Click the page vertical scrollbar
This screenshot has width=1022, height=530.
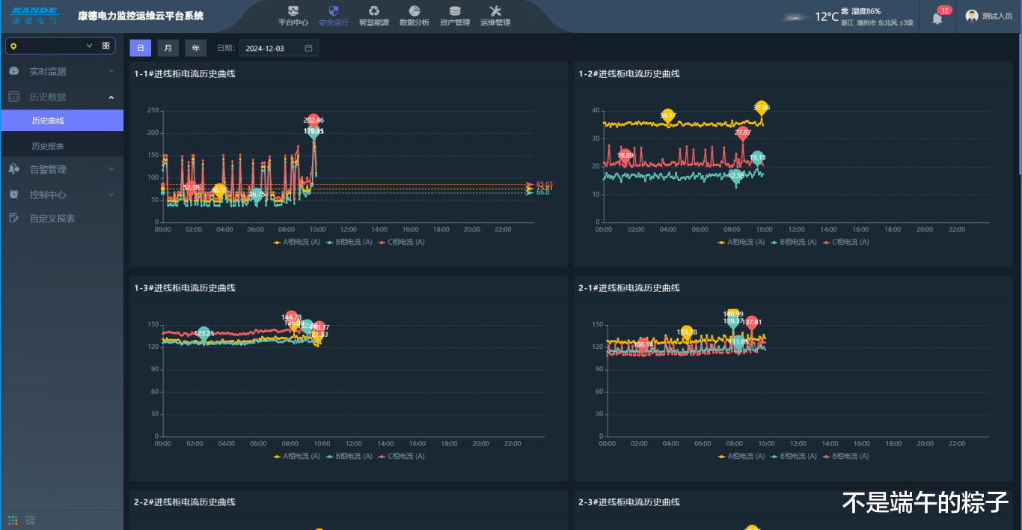(1019, 105)
